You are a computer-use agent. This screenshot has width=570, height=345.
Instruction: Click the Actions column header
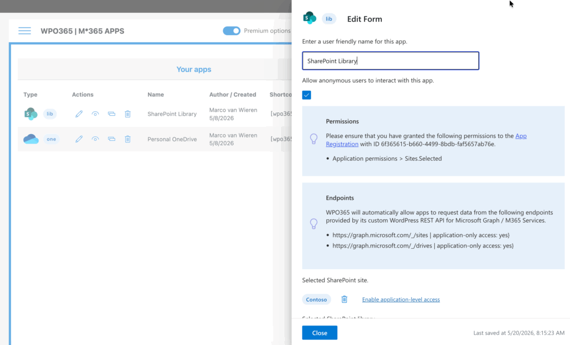pos(82,95)
